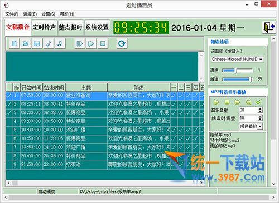Increase 音乐音量 with up arrow
This screenshot has width=279, height=203.
pyautogui.click(x=260, y=108)
